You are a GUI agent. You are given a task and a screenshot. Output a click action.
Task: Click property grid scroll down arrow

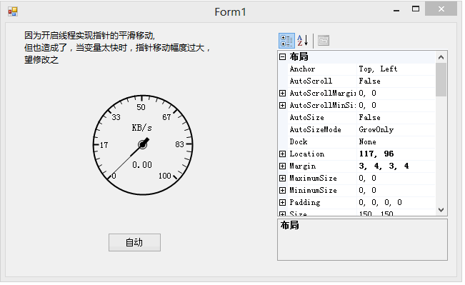click(x=441, y=210)
